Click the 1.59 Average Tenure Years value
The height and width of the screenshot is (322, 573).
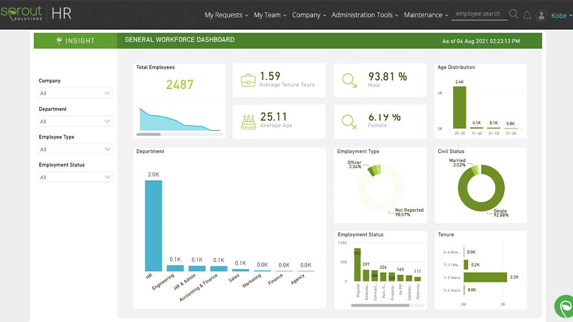coord(270,76)
